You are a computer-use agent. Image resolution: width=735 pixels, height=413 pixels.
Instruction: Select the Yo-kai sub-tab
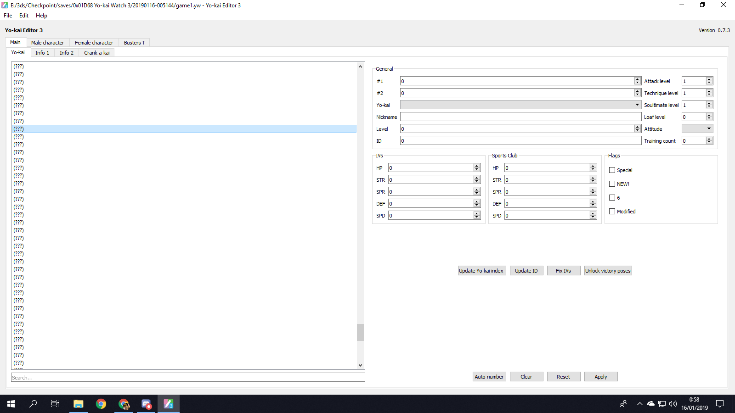point(18,52)
